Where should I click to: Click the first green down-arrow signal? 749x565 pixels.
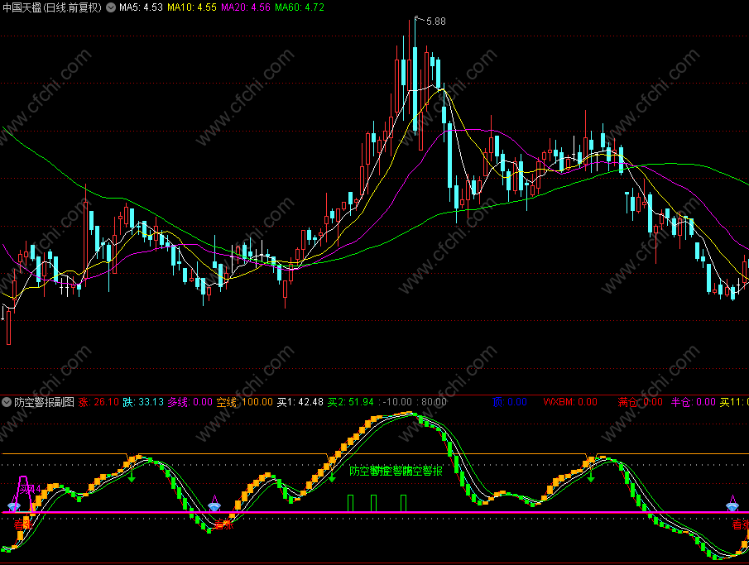pos(132,476)
